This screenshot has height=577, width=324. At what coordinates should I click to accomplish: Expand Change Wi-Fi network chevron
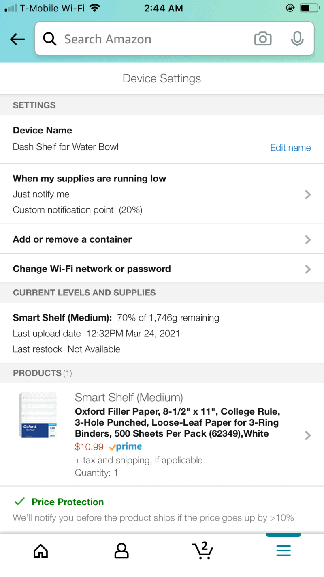(308, 269)
